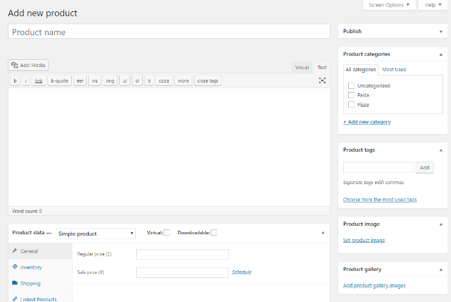Click the ins toolbar button
451x302 pixels.
tap(94, 81)
